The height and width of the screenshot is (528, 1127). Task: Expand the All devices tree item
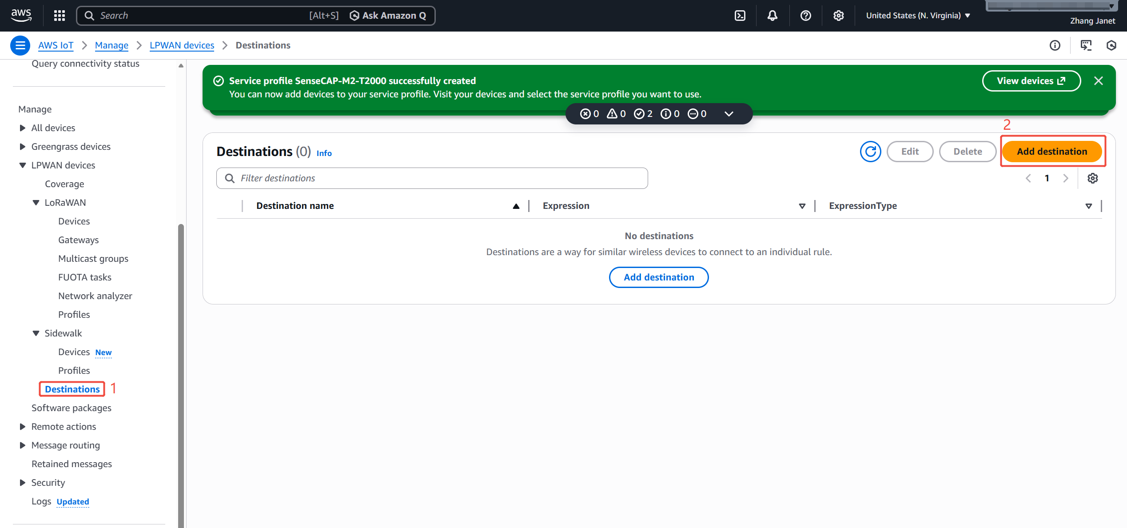pos(23,128)
